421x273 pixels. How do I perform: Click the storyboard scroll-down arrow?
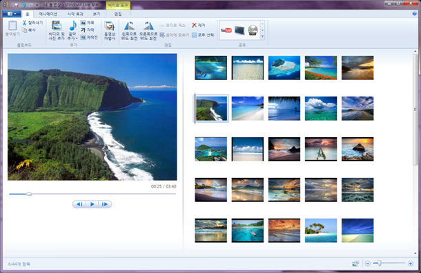click(415, 253)
